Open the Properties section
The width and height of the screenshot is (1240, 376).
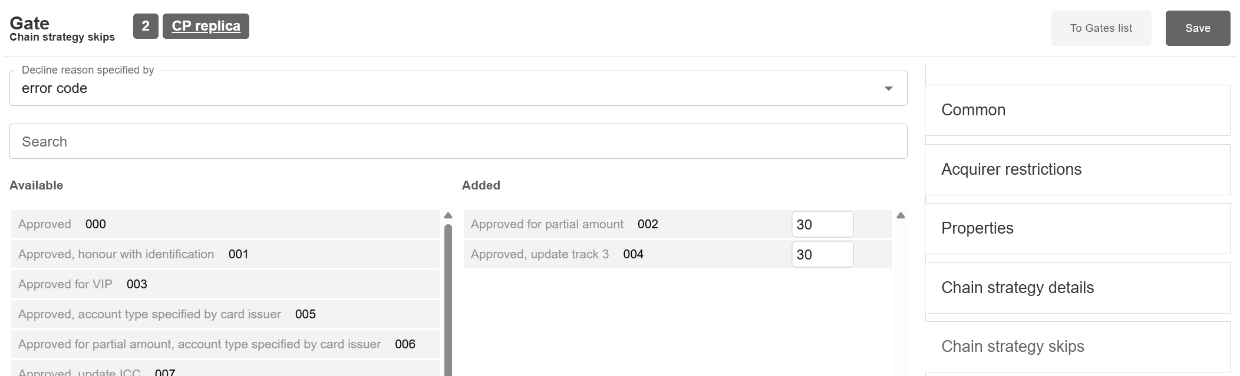pos(1077,228)
